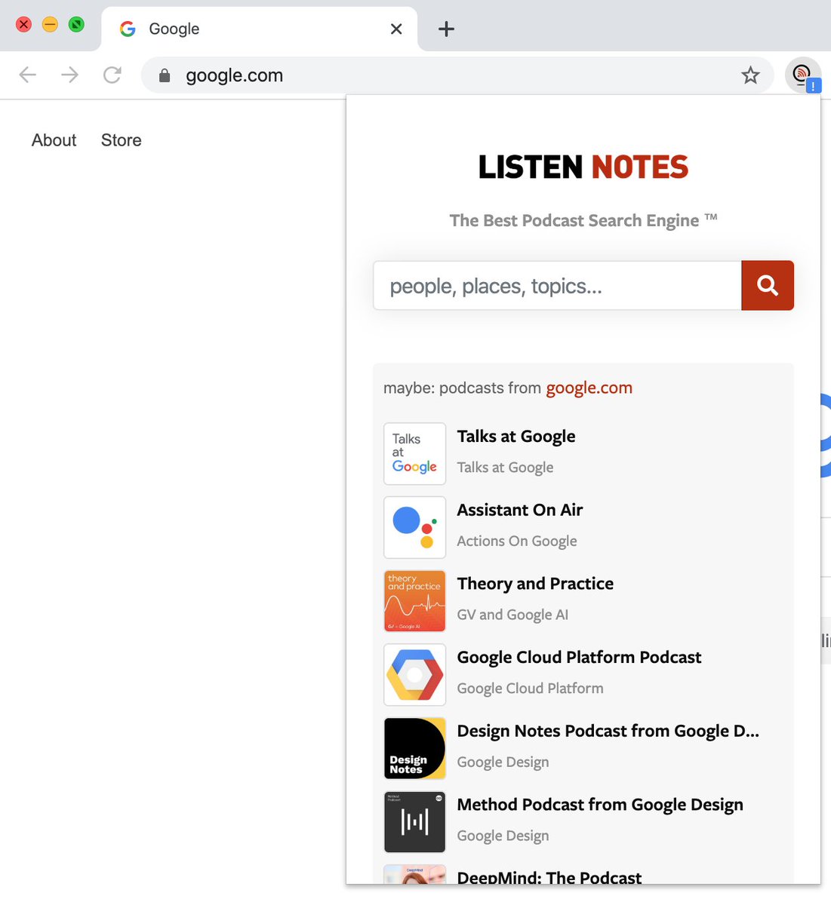Go back using the back arrow

(28, 75)
